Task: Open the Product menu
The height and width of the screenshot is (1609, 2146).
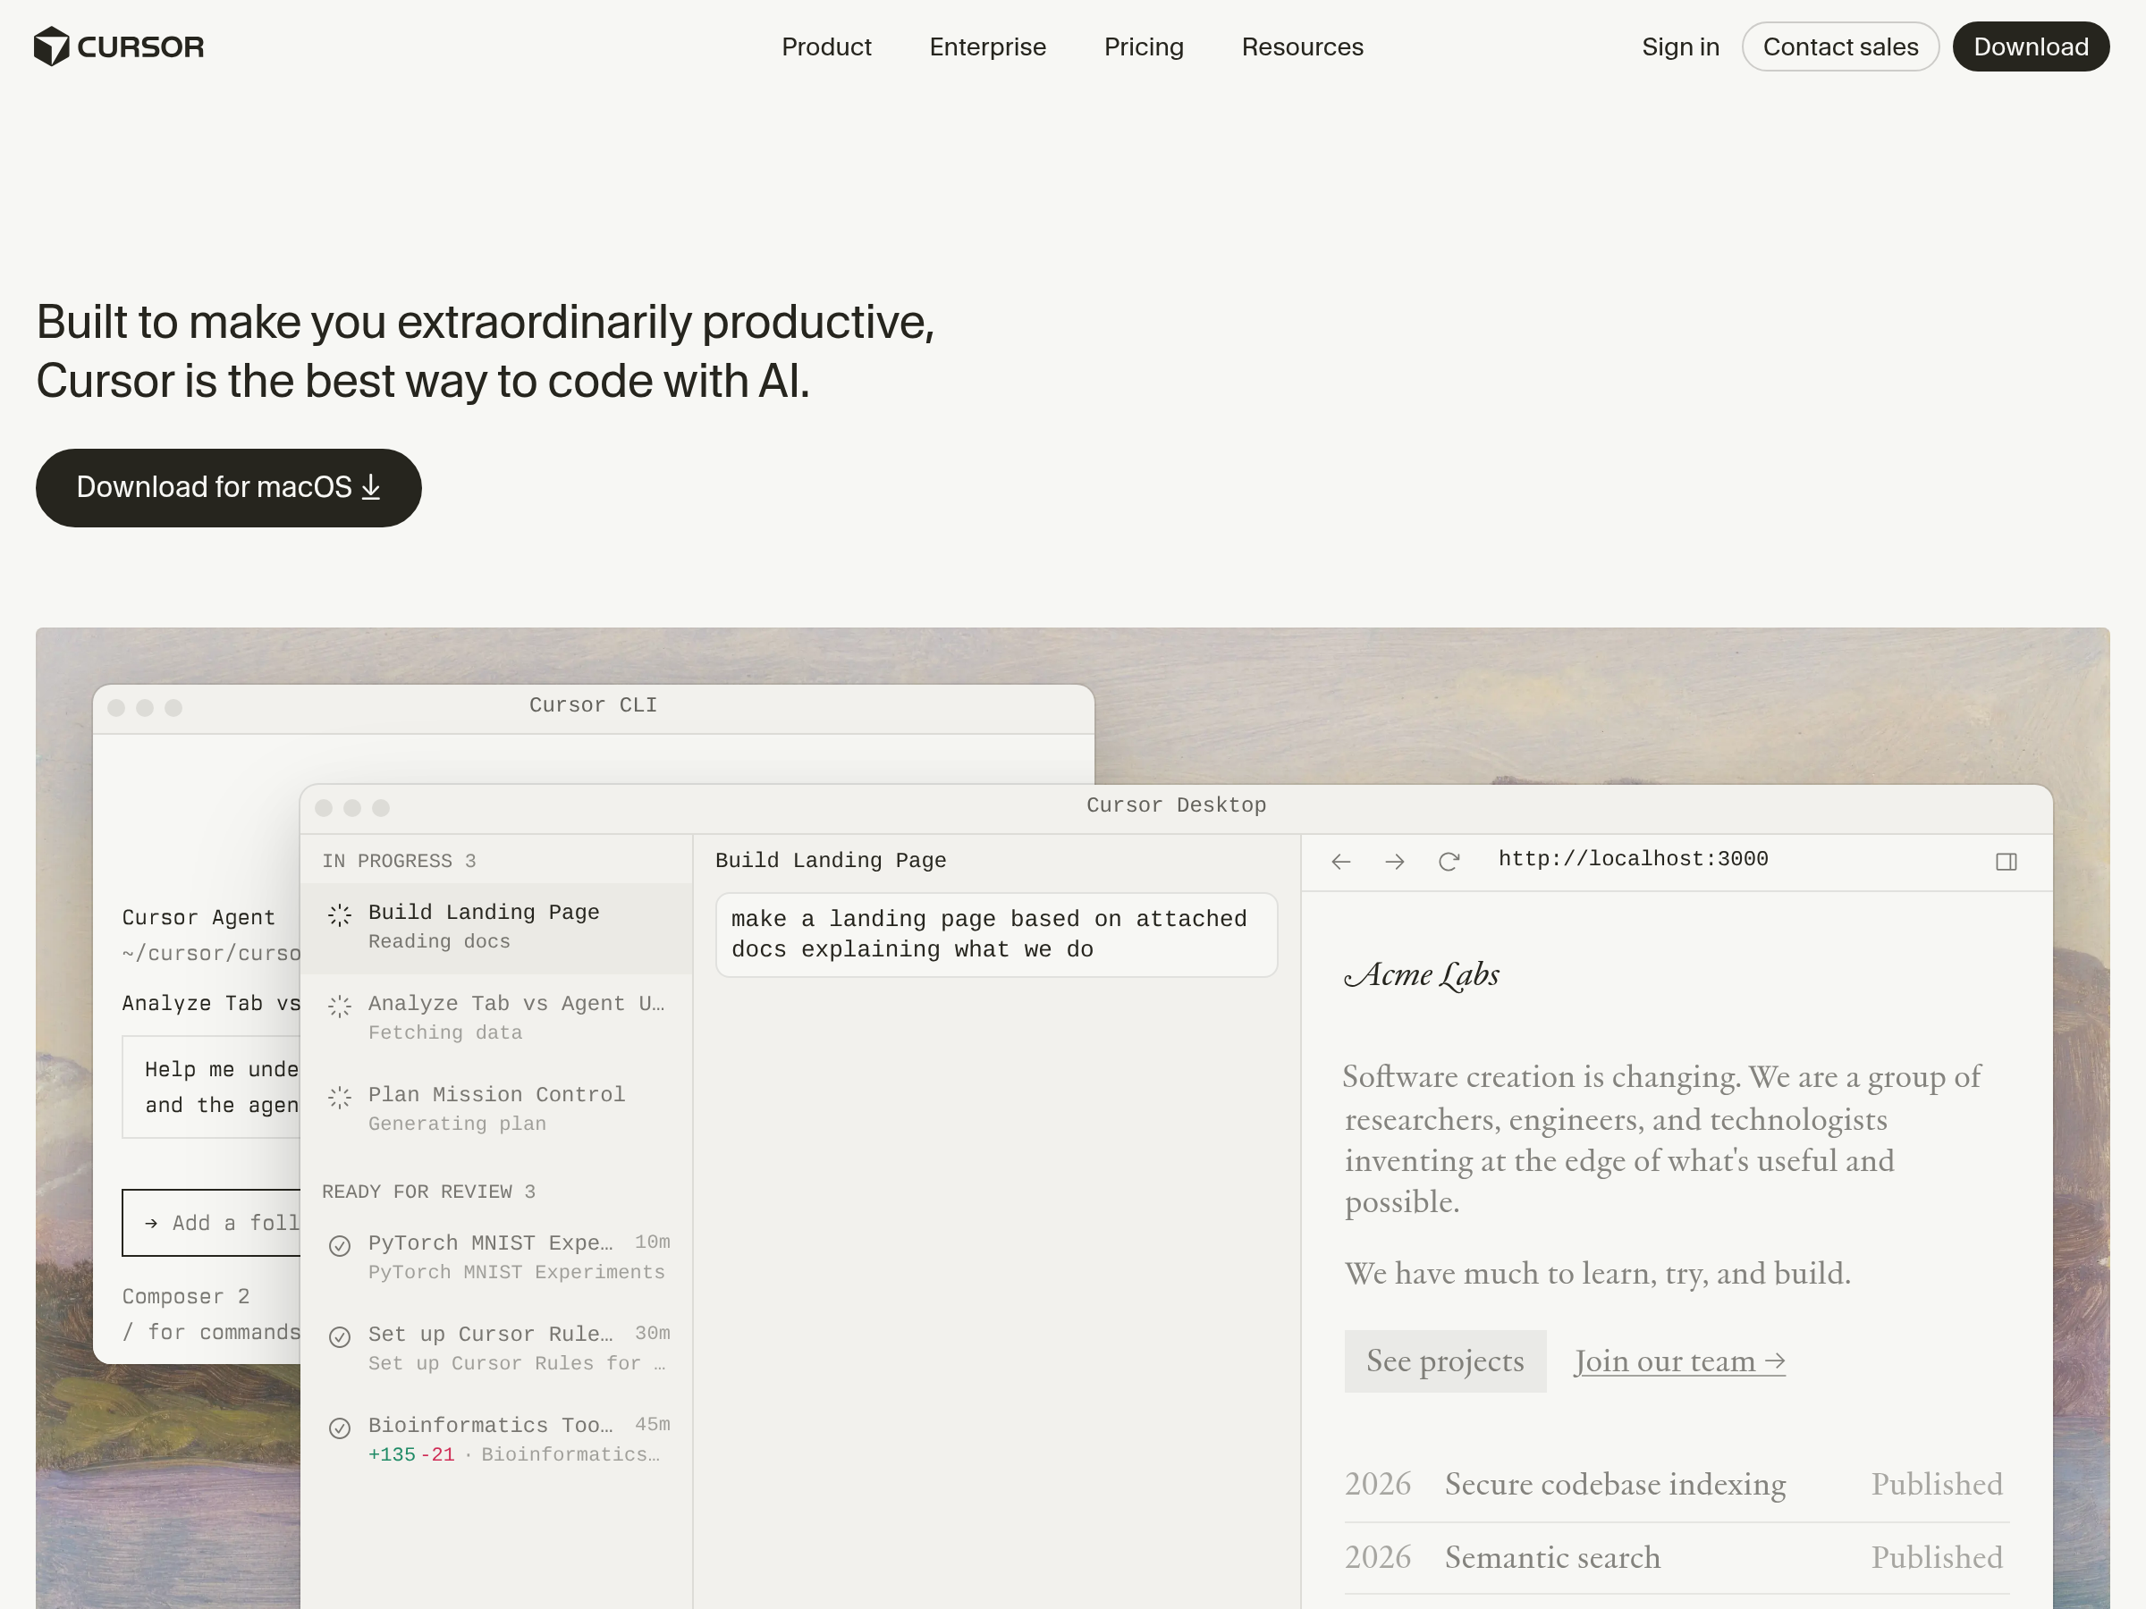Action: (x=825, y=46)
